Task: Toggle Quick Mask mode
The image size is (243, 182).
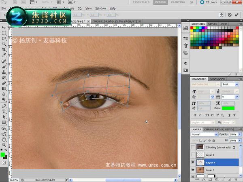Action: (4, 163)
